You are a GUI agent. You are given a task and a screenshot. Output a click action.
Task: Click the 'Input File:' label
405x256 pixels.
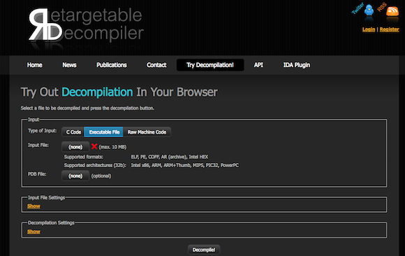click(38, 145)
